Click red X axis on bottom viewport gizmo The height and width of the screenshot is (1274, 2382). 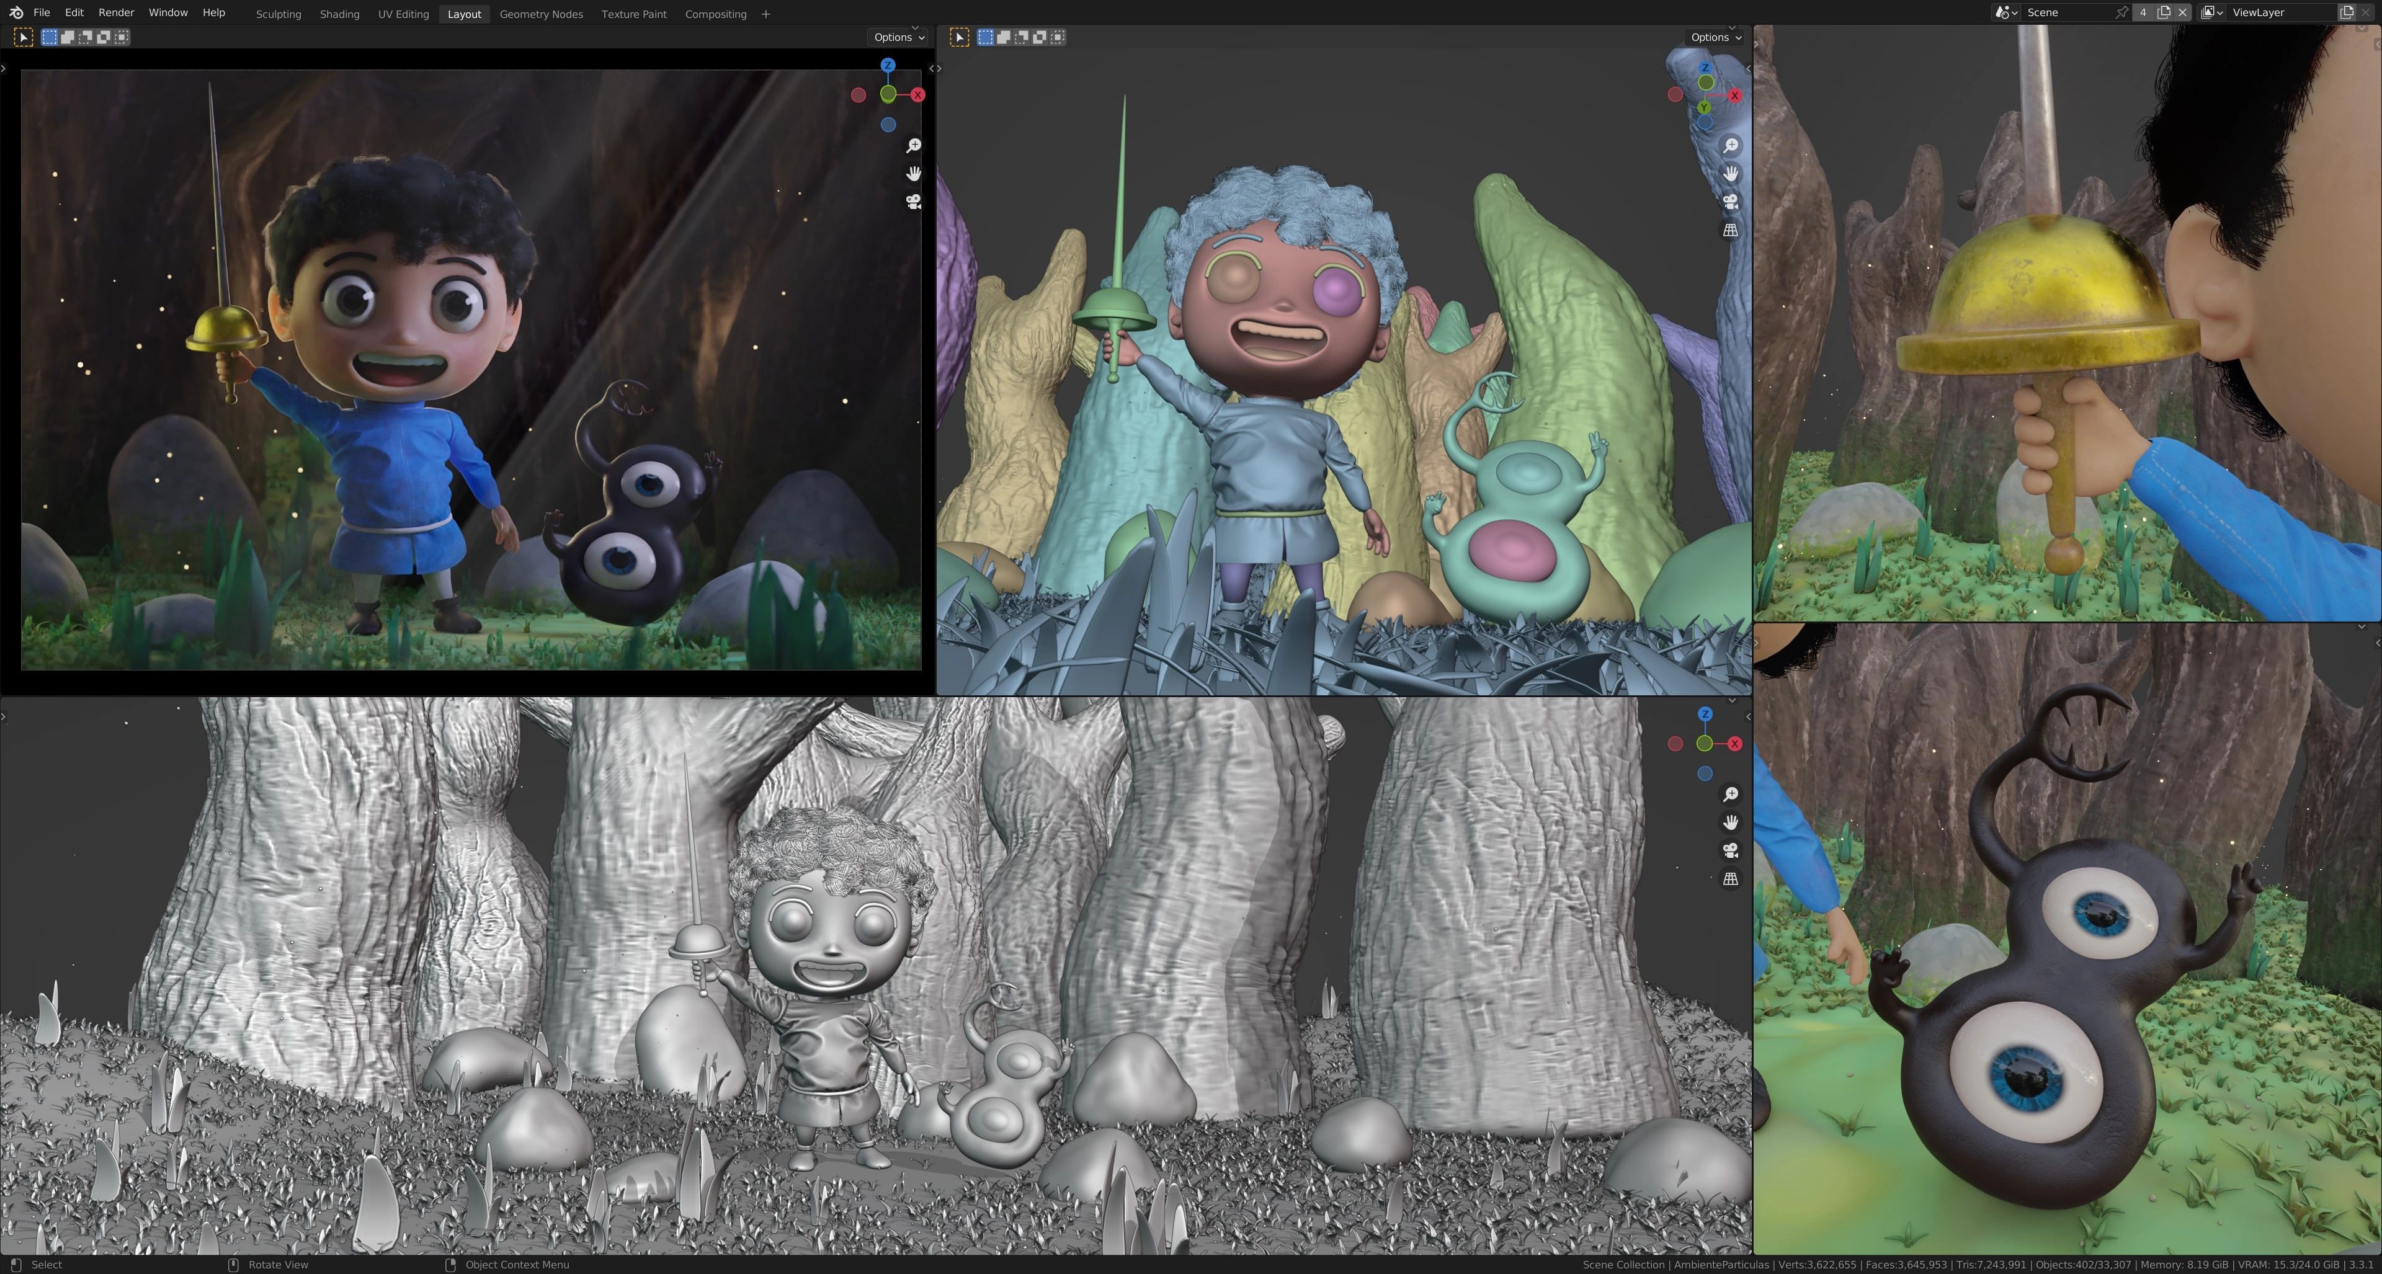point(1735,744)
